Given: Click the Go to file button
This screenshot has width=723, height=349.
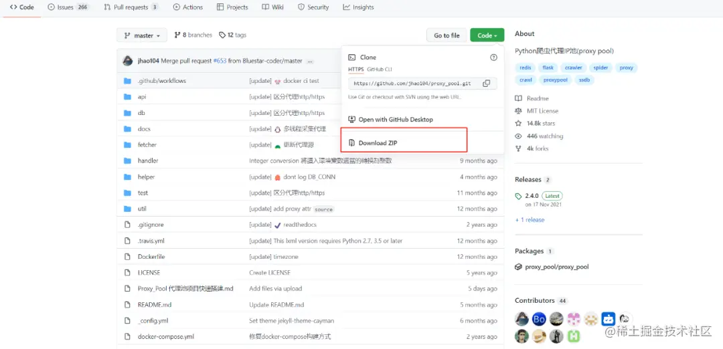Looking at the screenshot, I should pos(447,35).
